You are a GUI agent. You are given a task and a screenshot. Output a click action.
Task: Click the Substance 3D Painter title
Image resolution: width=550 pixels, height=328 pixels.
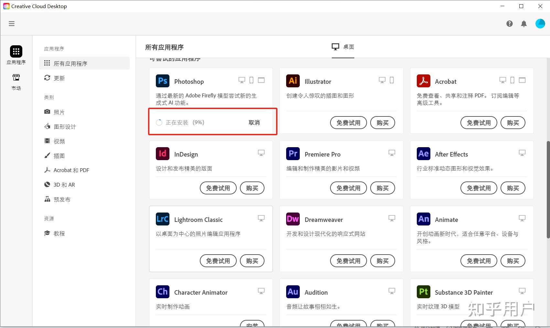click(464, 292)
